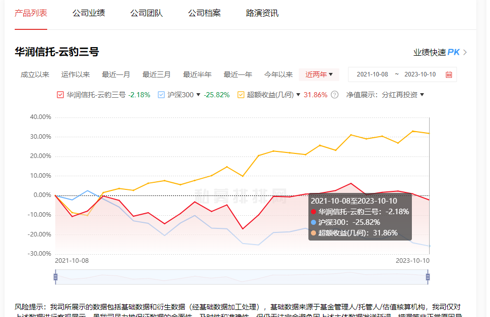Switch to 公司档案 tab

pos(204,13)
